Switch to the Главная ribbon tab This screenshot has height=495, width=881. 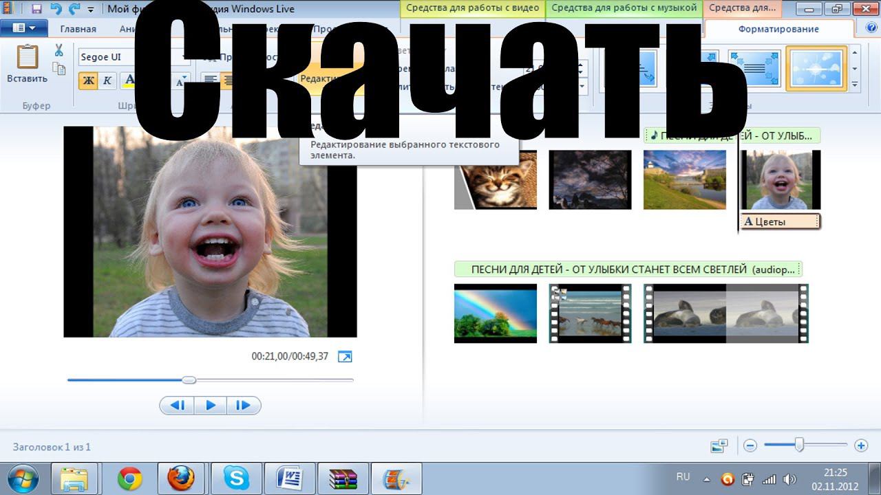click(x=78, y=29)
